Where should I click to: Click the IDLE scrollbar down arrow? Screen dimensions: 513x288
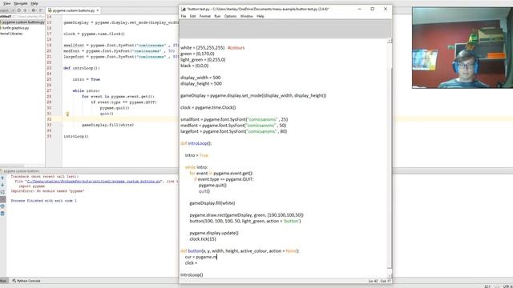pyautogui.click(x=390, y=276)
